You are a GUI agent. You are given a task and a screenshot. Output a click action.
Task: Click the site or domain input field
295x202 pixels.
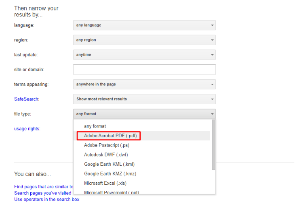144,70
